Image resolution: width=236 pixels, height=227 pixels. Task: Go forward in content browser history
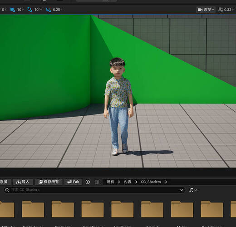(97, 182)
